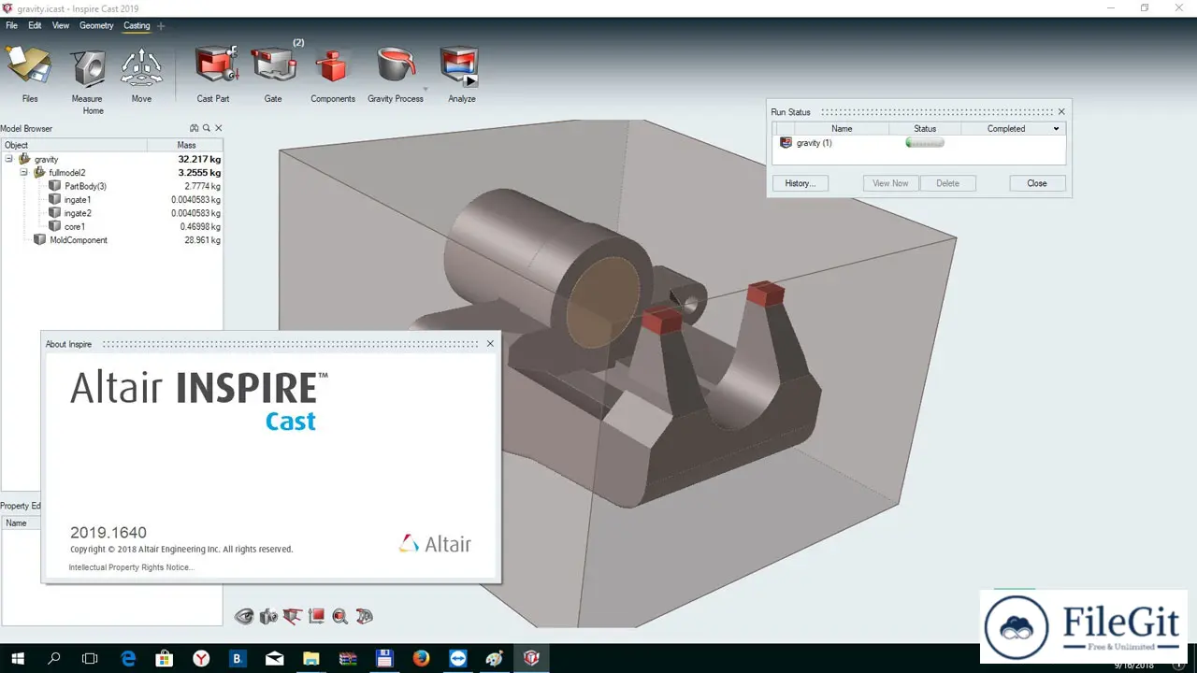
Task: Select the Measure tool icon
Action: click(x=89, y=68)
